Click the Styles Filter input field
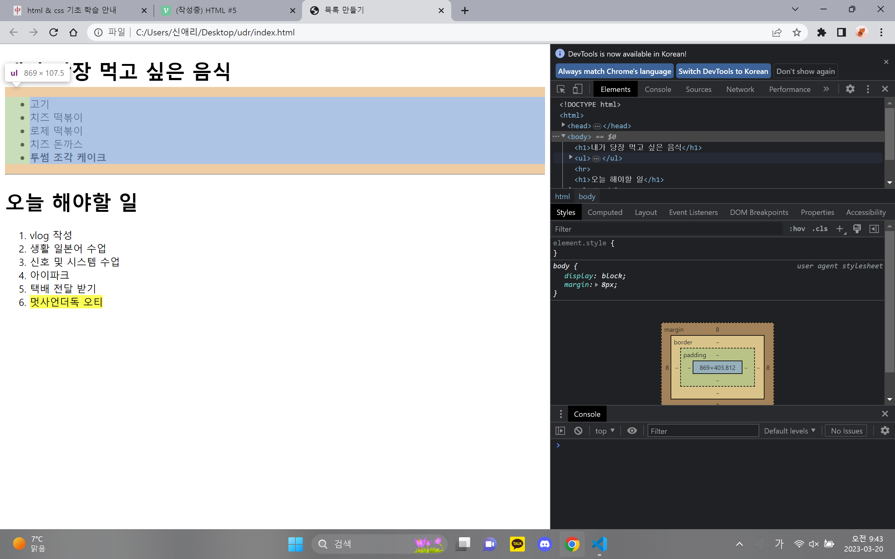The width and height of the screenshot is (895, 559). 666,229
